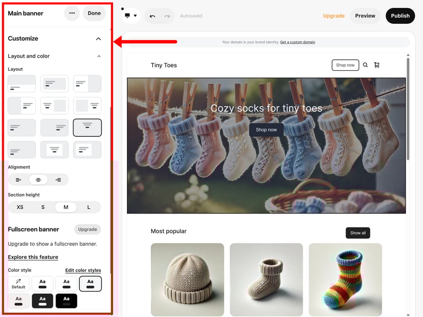Click the redo arrow icon

167,16
